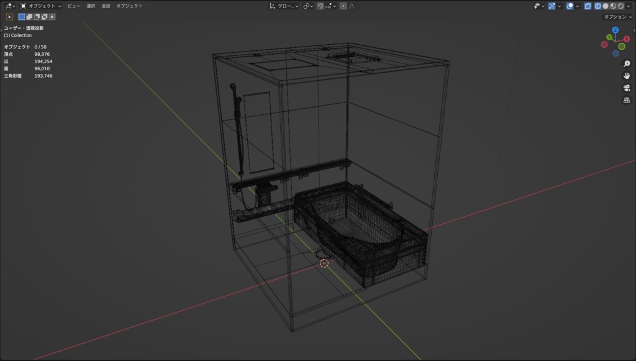
Task: Toggle viewport overlays
Action: (570, 6)
